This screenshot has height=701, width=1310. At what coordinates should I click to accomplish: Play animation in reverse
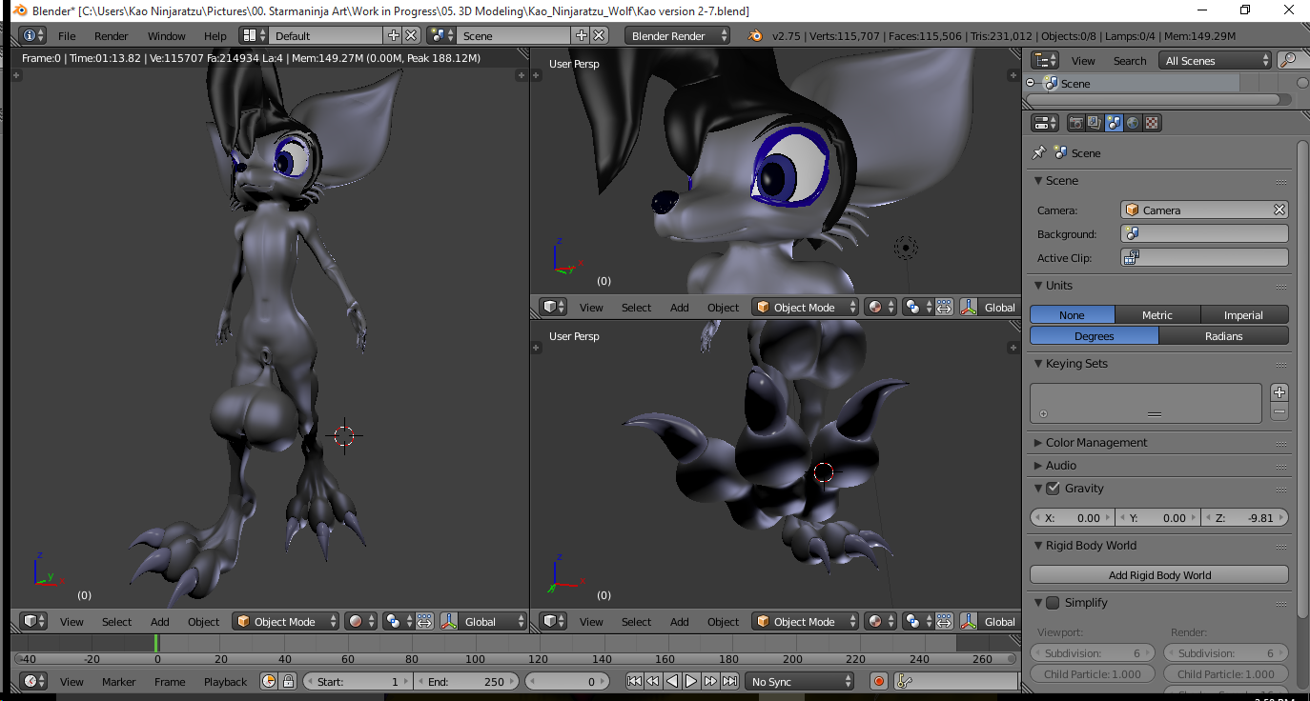(x=672, y=681)
